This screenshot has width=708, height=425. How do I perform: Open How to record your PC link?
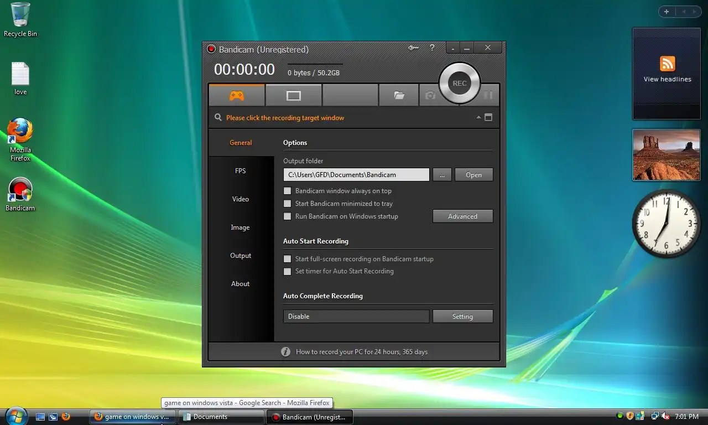pyautogui.click(x=362, y=352)
